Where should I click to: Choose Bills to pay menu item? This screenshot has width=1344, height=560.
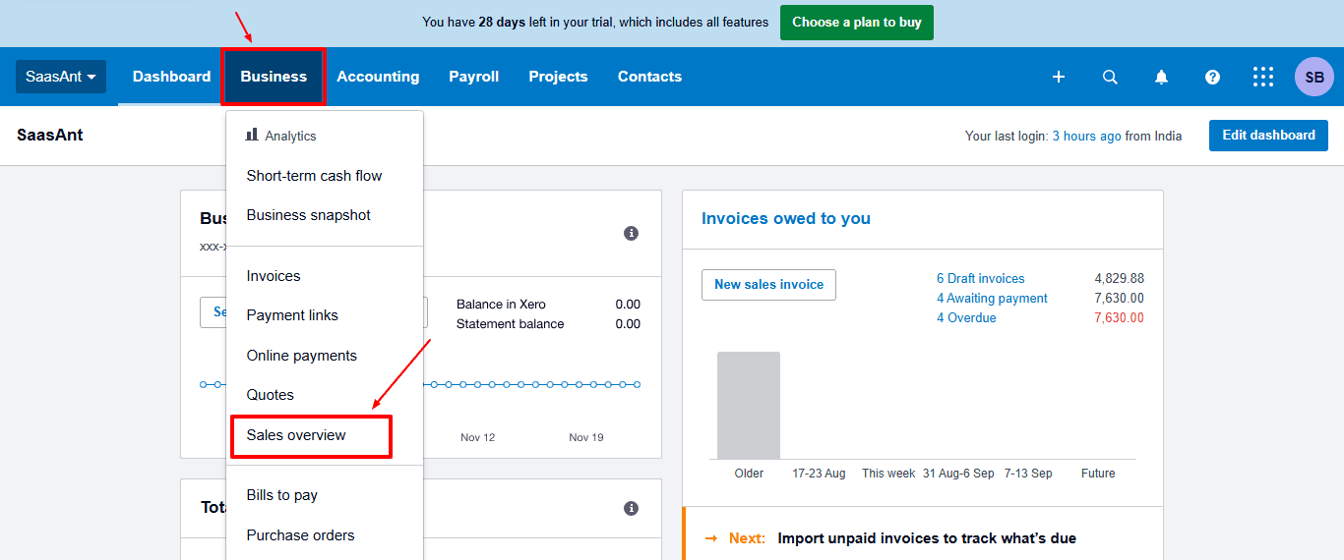(282, 495)
